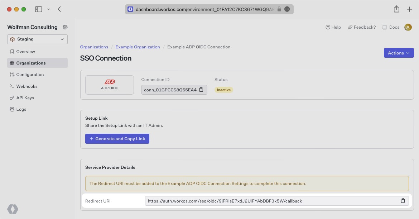Open the Staging environment dropdown
This screenshot has height=219, width=419.
tap(37, 39)
